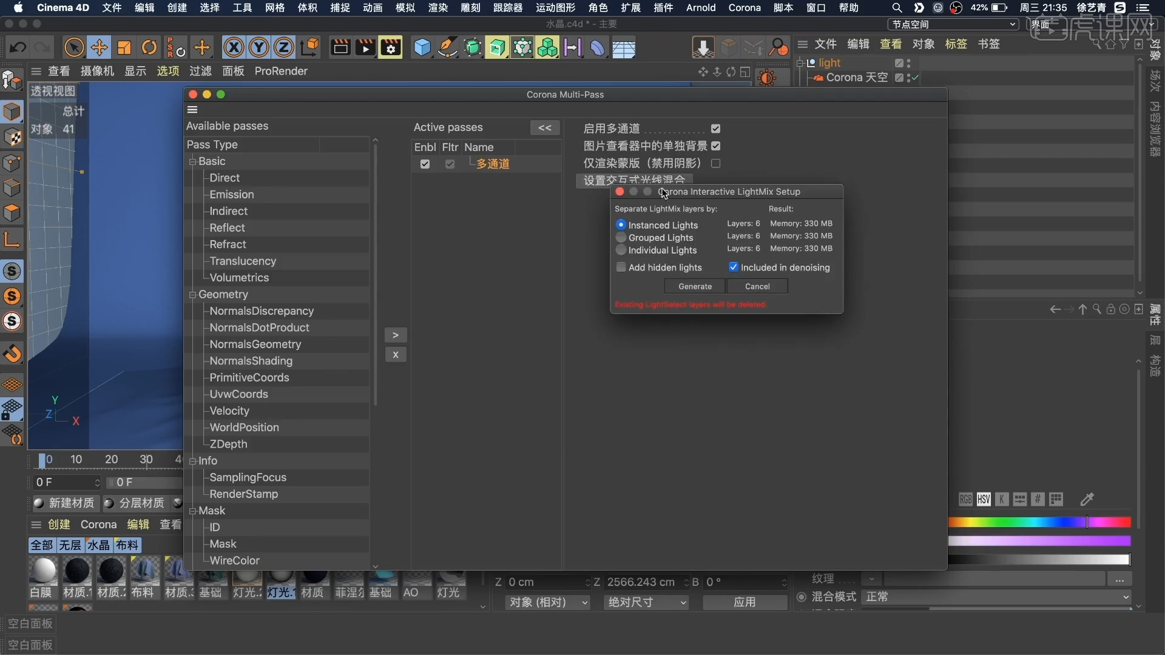Select Individual Lights radio option
The image size is (1165, 655).
click(621, 250)
